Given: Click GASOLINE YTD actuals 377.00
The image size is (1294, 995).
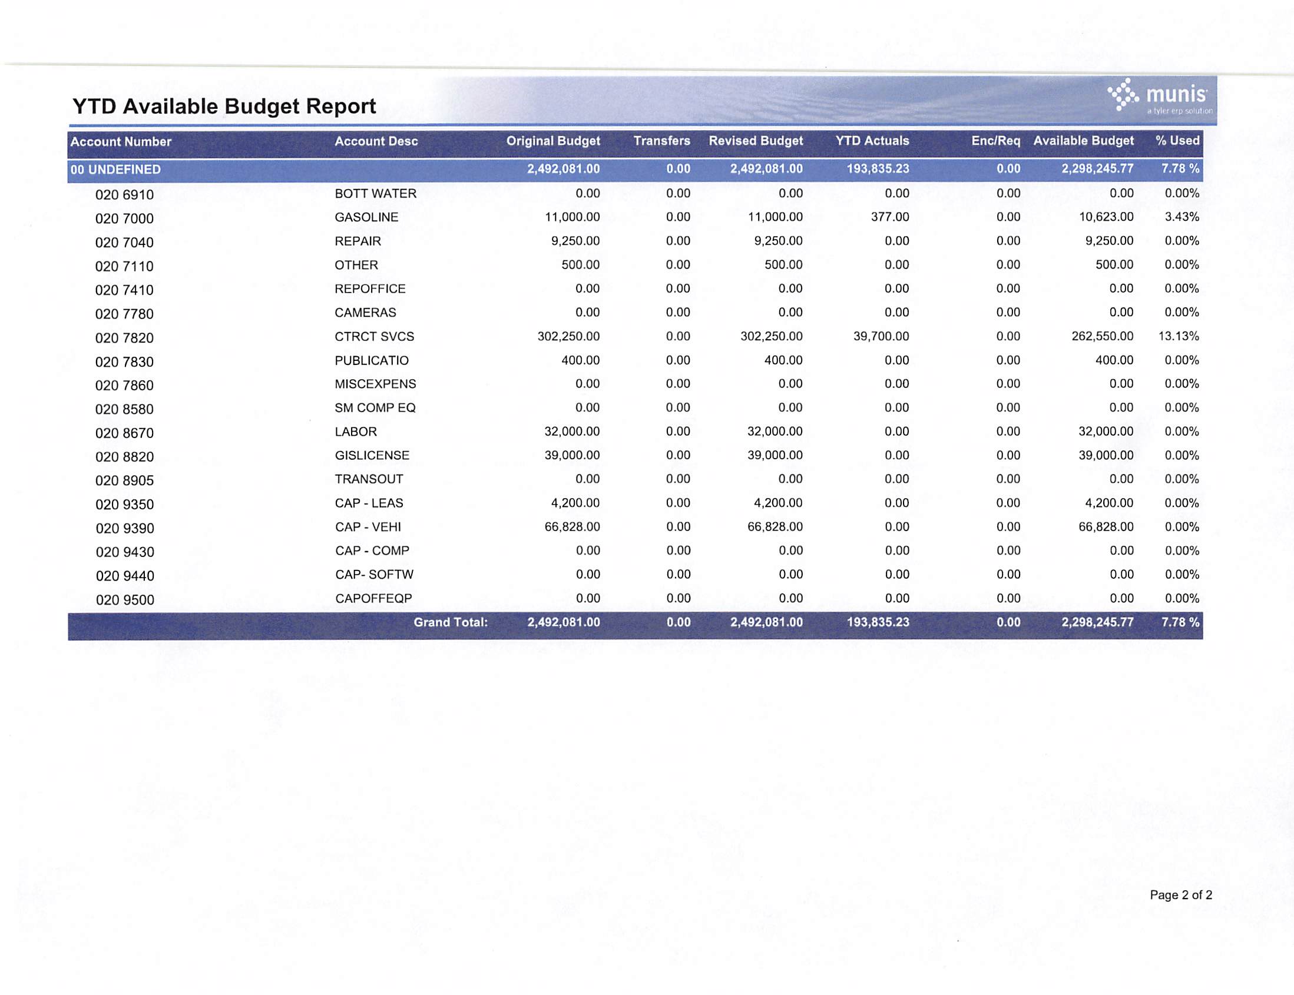Looking at the screenshot, I should [x=890, y=217].
